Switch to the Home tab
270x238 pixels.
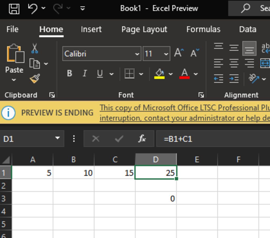click(x=51, y=29)
